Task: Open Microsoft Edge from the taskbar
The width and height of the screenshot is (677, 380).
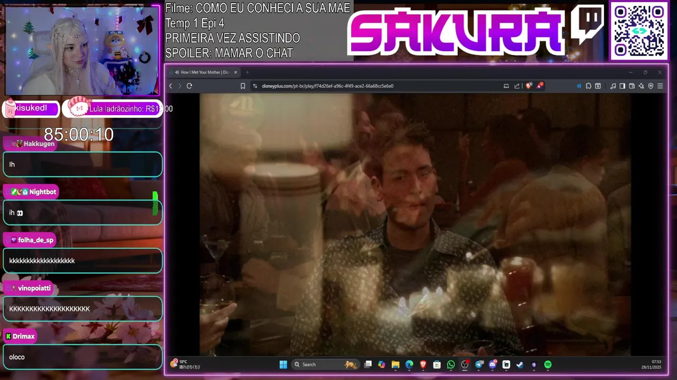Action: [x=409, y=364]
